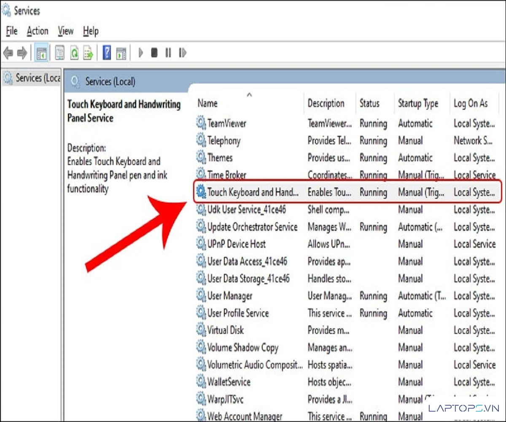Open the File menu

click(11, 31)
